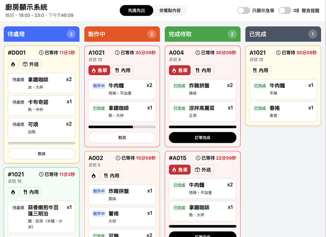Switch to the 依餐點內容 tab
Screen dimensions: 326x237
171,10
